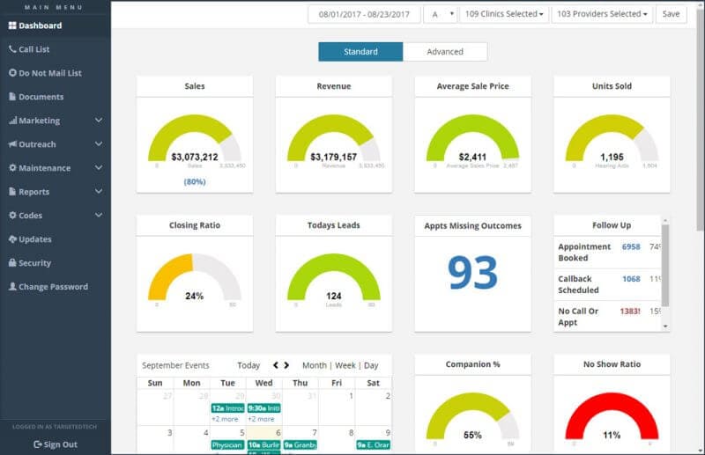The height and width of the screenshot is (455, 705).
Task: Click the Closing Ratio gauge
Action: (x=195, y=276)
